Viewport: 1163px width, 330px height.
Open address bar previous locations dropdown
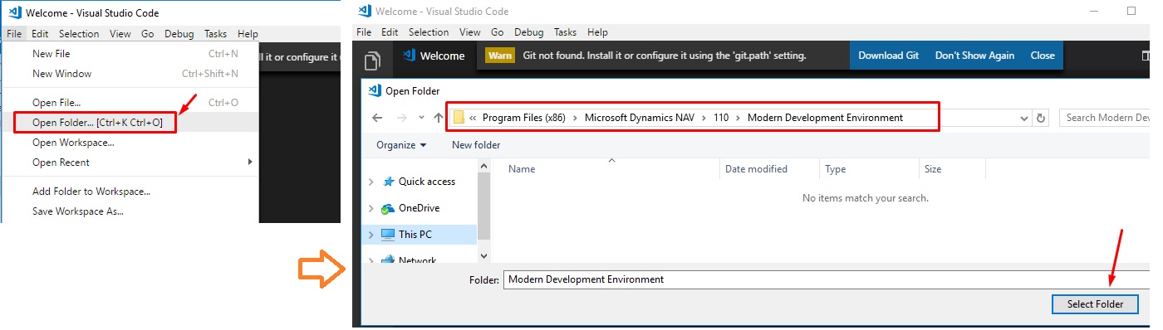pyautogui.click(x=1024, y=118)
